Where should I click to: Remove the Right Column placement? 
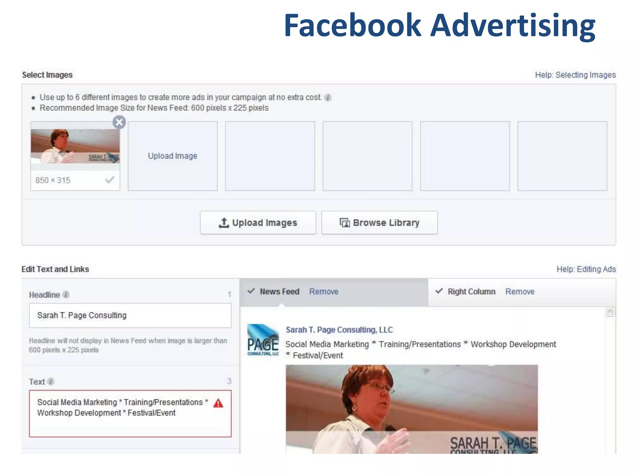[x=520, y=291]
